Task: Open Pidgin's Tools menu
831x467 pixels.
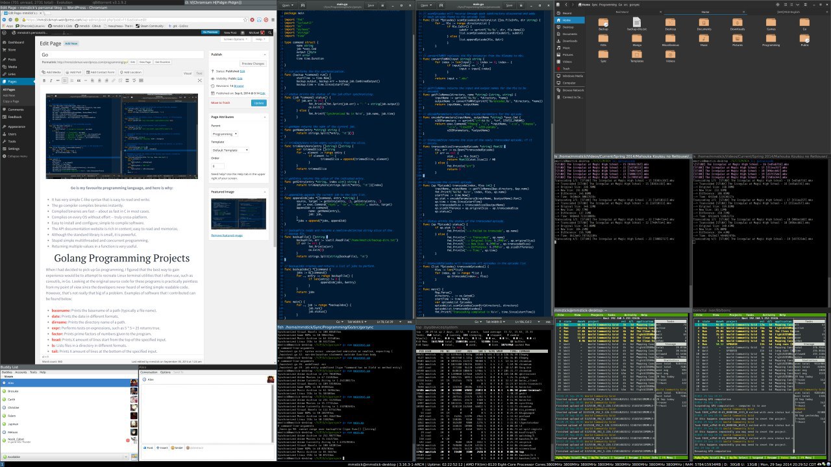Action: (x=33, y=372)
